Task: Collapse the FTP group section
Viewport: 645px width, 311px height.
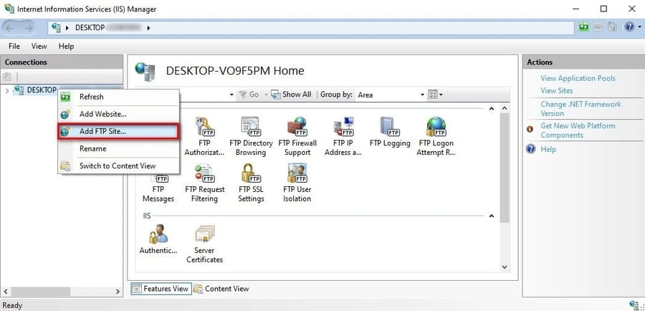Action: [491, 109]
